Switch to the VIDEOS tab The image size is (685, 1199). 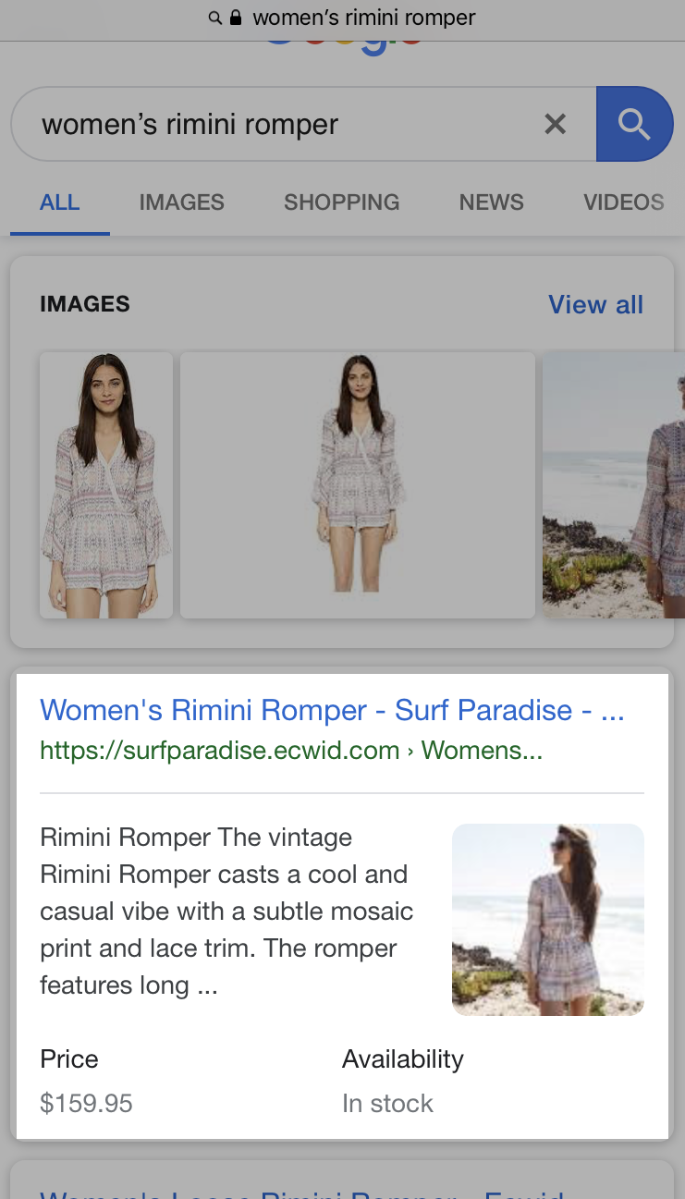pyautogui.click(x=623, y=202)
